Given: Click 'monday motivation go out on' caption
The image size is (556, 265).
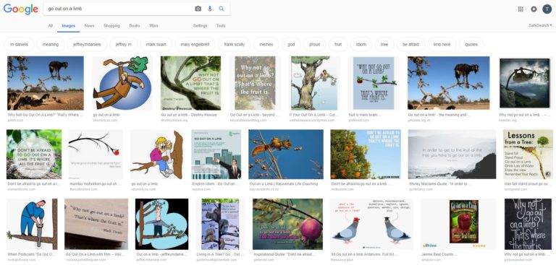Looking at the screenshot, I should click(x=95, y=184).
